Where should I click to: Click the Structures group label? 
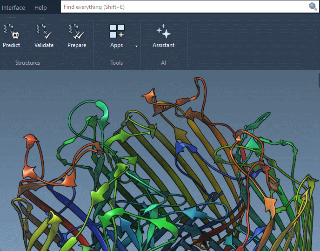pyautogui.click(x=27, y=63)
